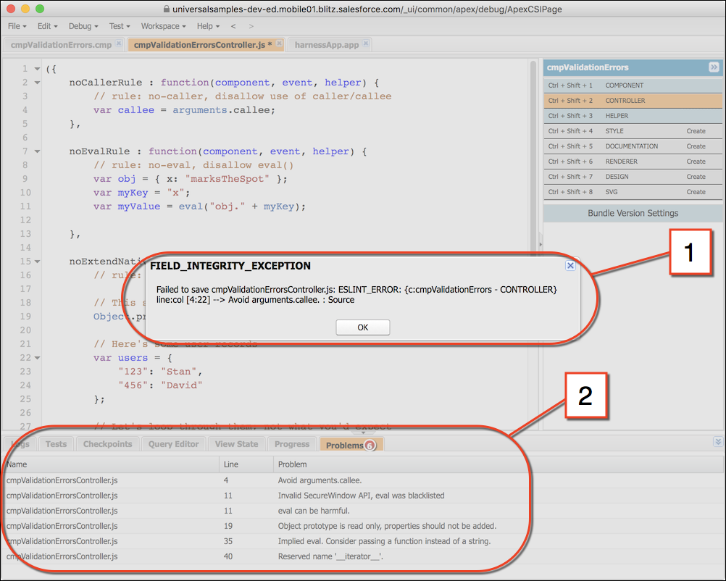
Task: Sort by the Problem column header
Action: [498, 464]
